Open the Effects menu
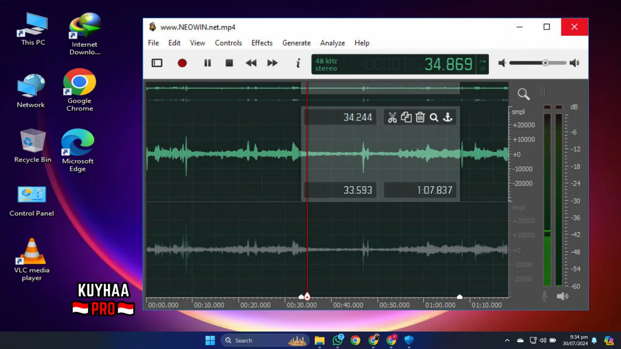Viewport: 621px width, 349px height. [x=262, y=43]
